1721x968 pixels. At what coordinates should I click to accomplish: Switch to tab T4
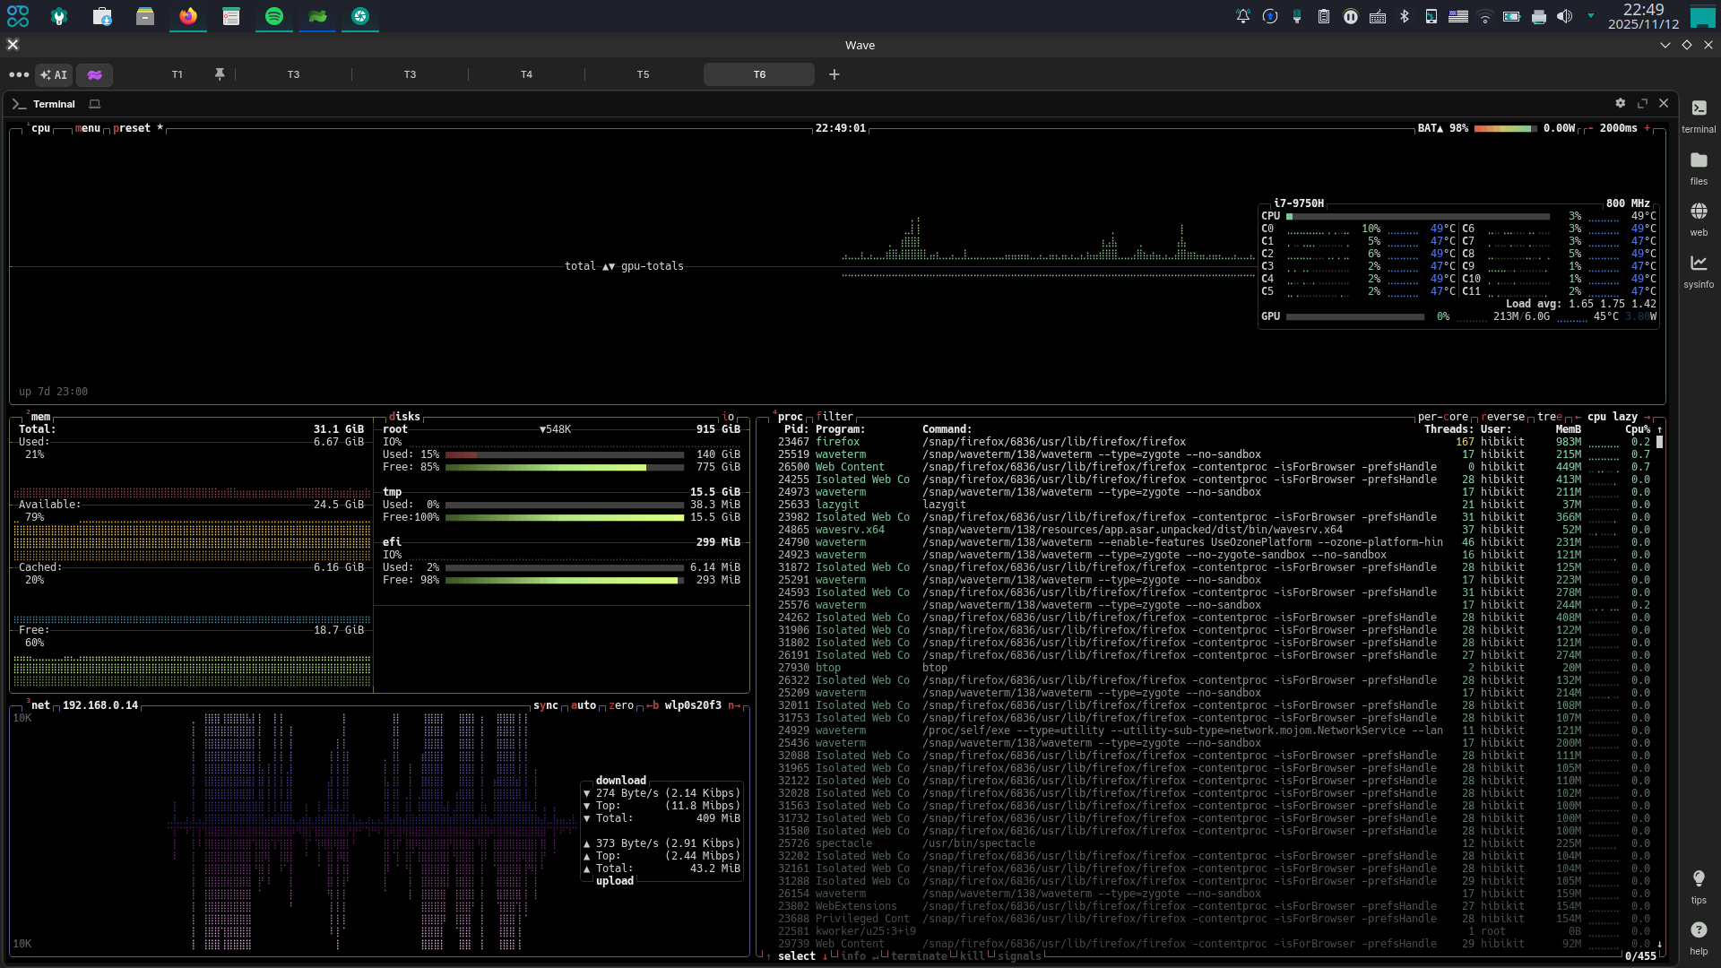[x=526, y=74]
